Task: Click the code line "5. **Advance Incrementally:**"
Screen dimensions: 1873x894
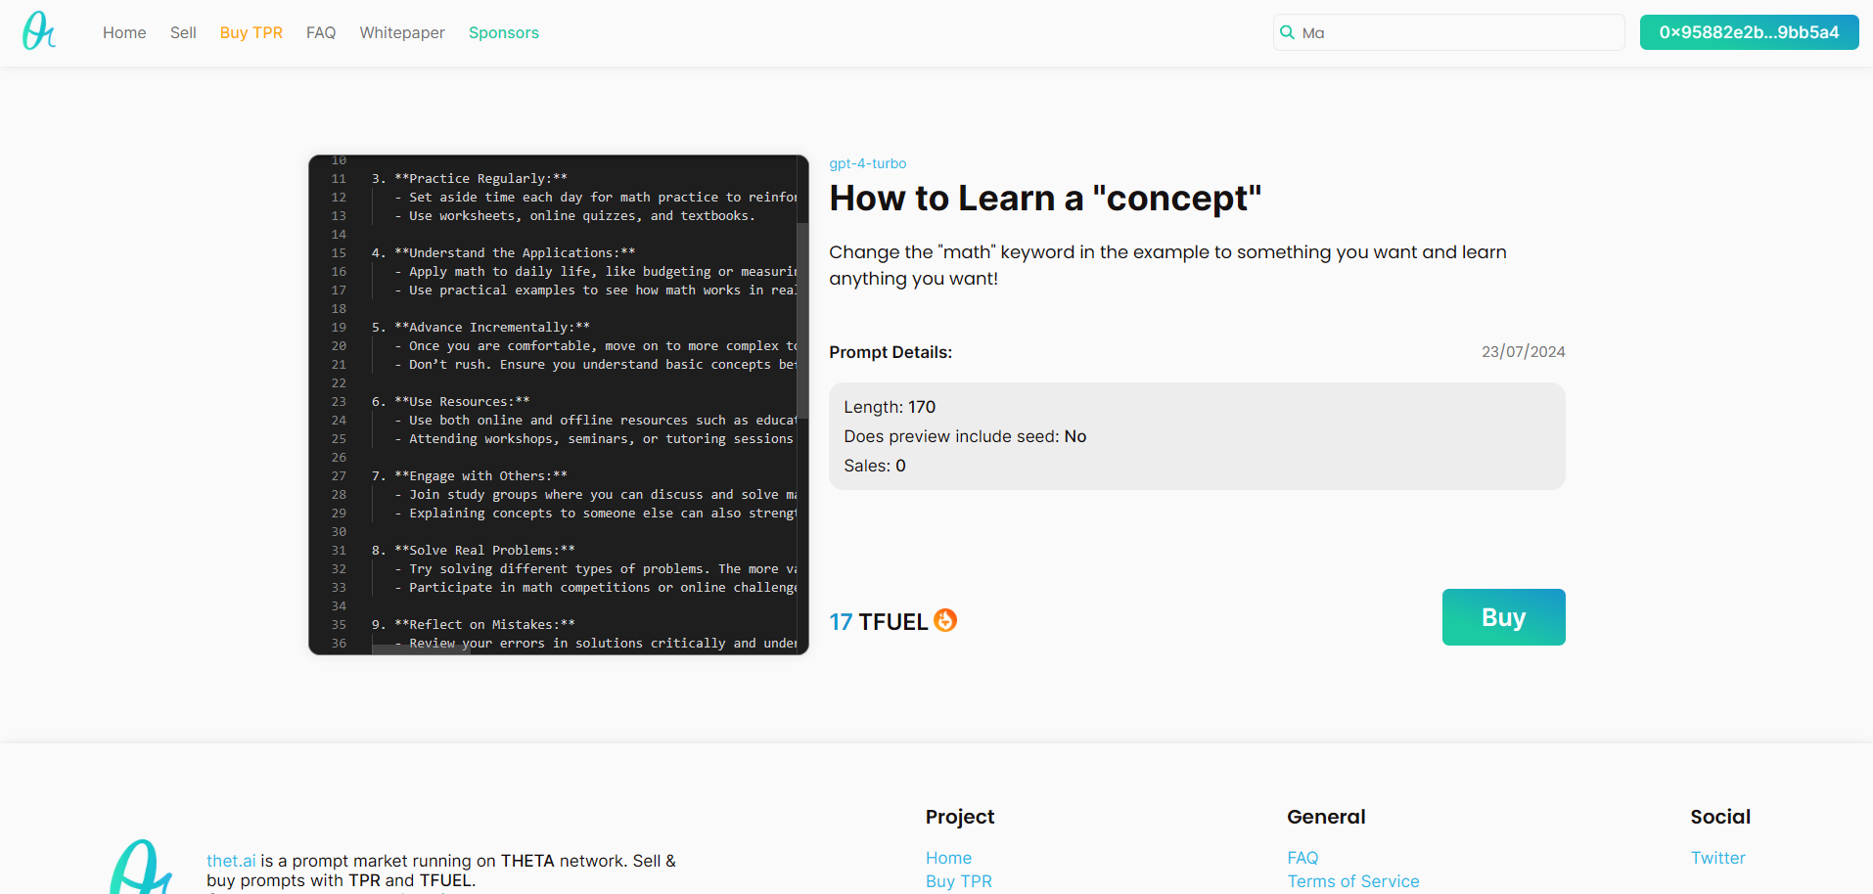Action: [x=480, y=327]
